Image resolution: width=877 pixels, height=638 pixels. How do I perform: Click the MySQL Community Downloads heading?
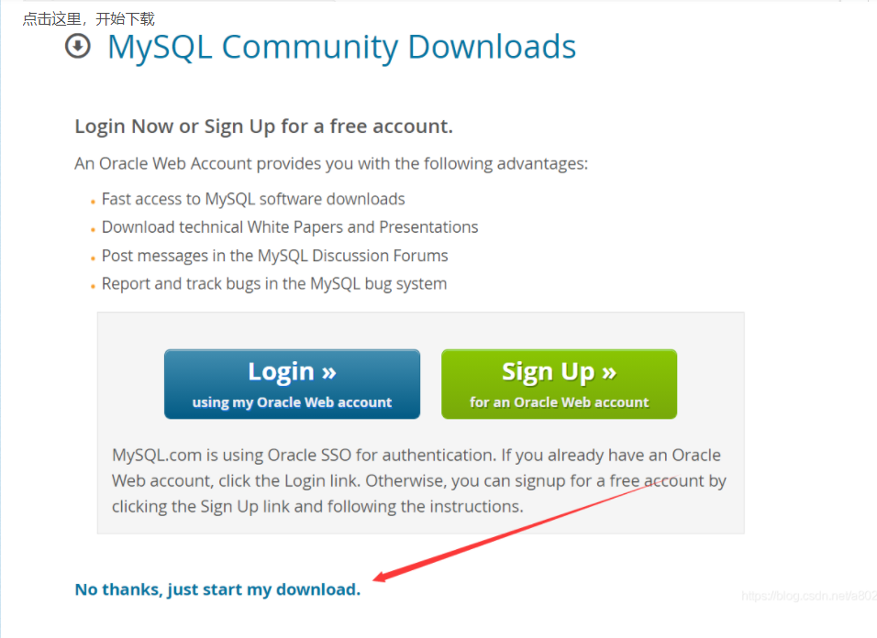coord(341,47)
